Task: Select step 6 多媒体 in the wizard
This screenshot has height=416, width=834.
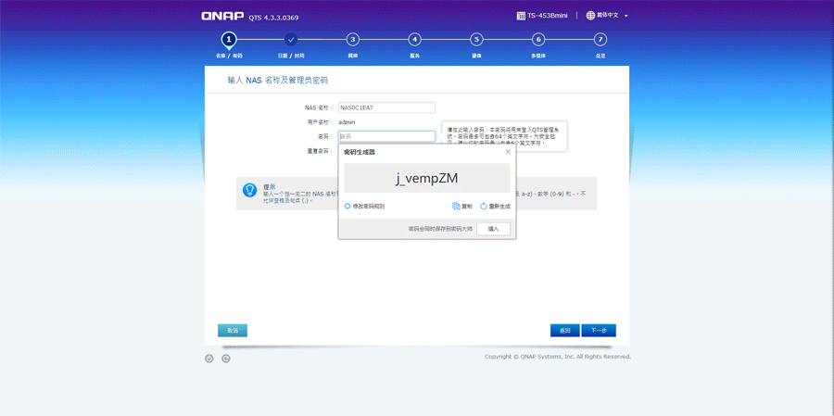Action: click(538, 40)
